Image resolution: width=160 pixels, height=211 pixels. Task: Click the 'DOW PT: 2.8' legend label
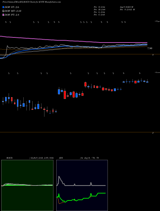coord(12,15)
